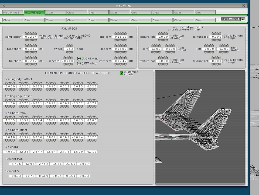Viewport: 259px width, 195px height.
Task: Decrease long arm with its leftmost down arrow
Action: click(116, 40)
